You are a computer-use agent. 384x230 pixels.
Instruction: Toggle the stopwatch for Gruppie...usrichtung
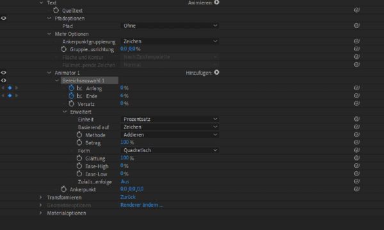(63, 49)
